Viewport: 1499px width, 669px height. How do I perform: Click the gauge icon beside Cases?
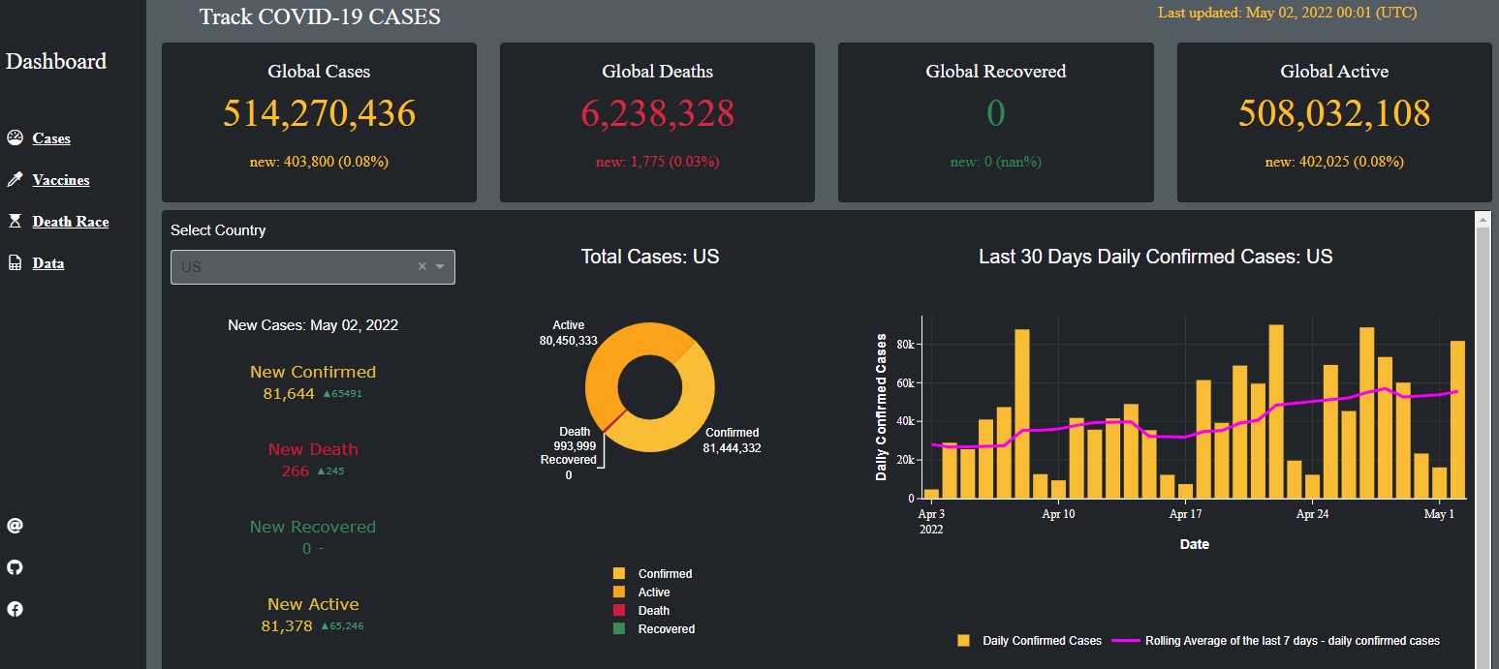click(x=15, y=137)
